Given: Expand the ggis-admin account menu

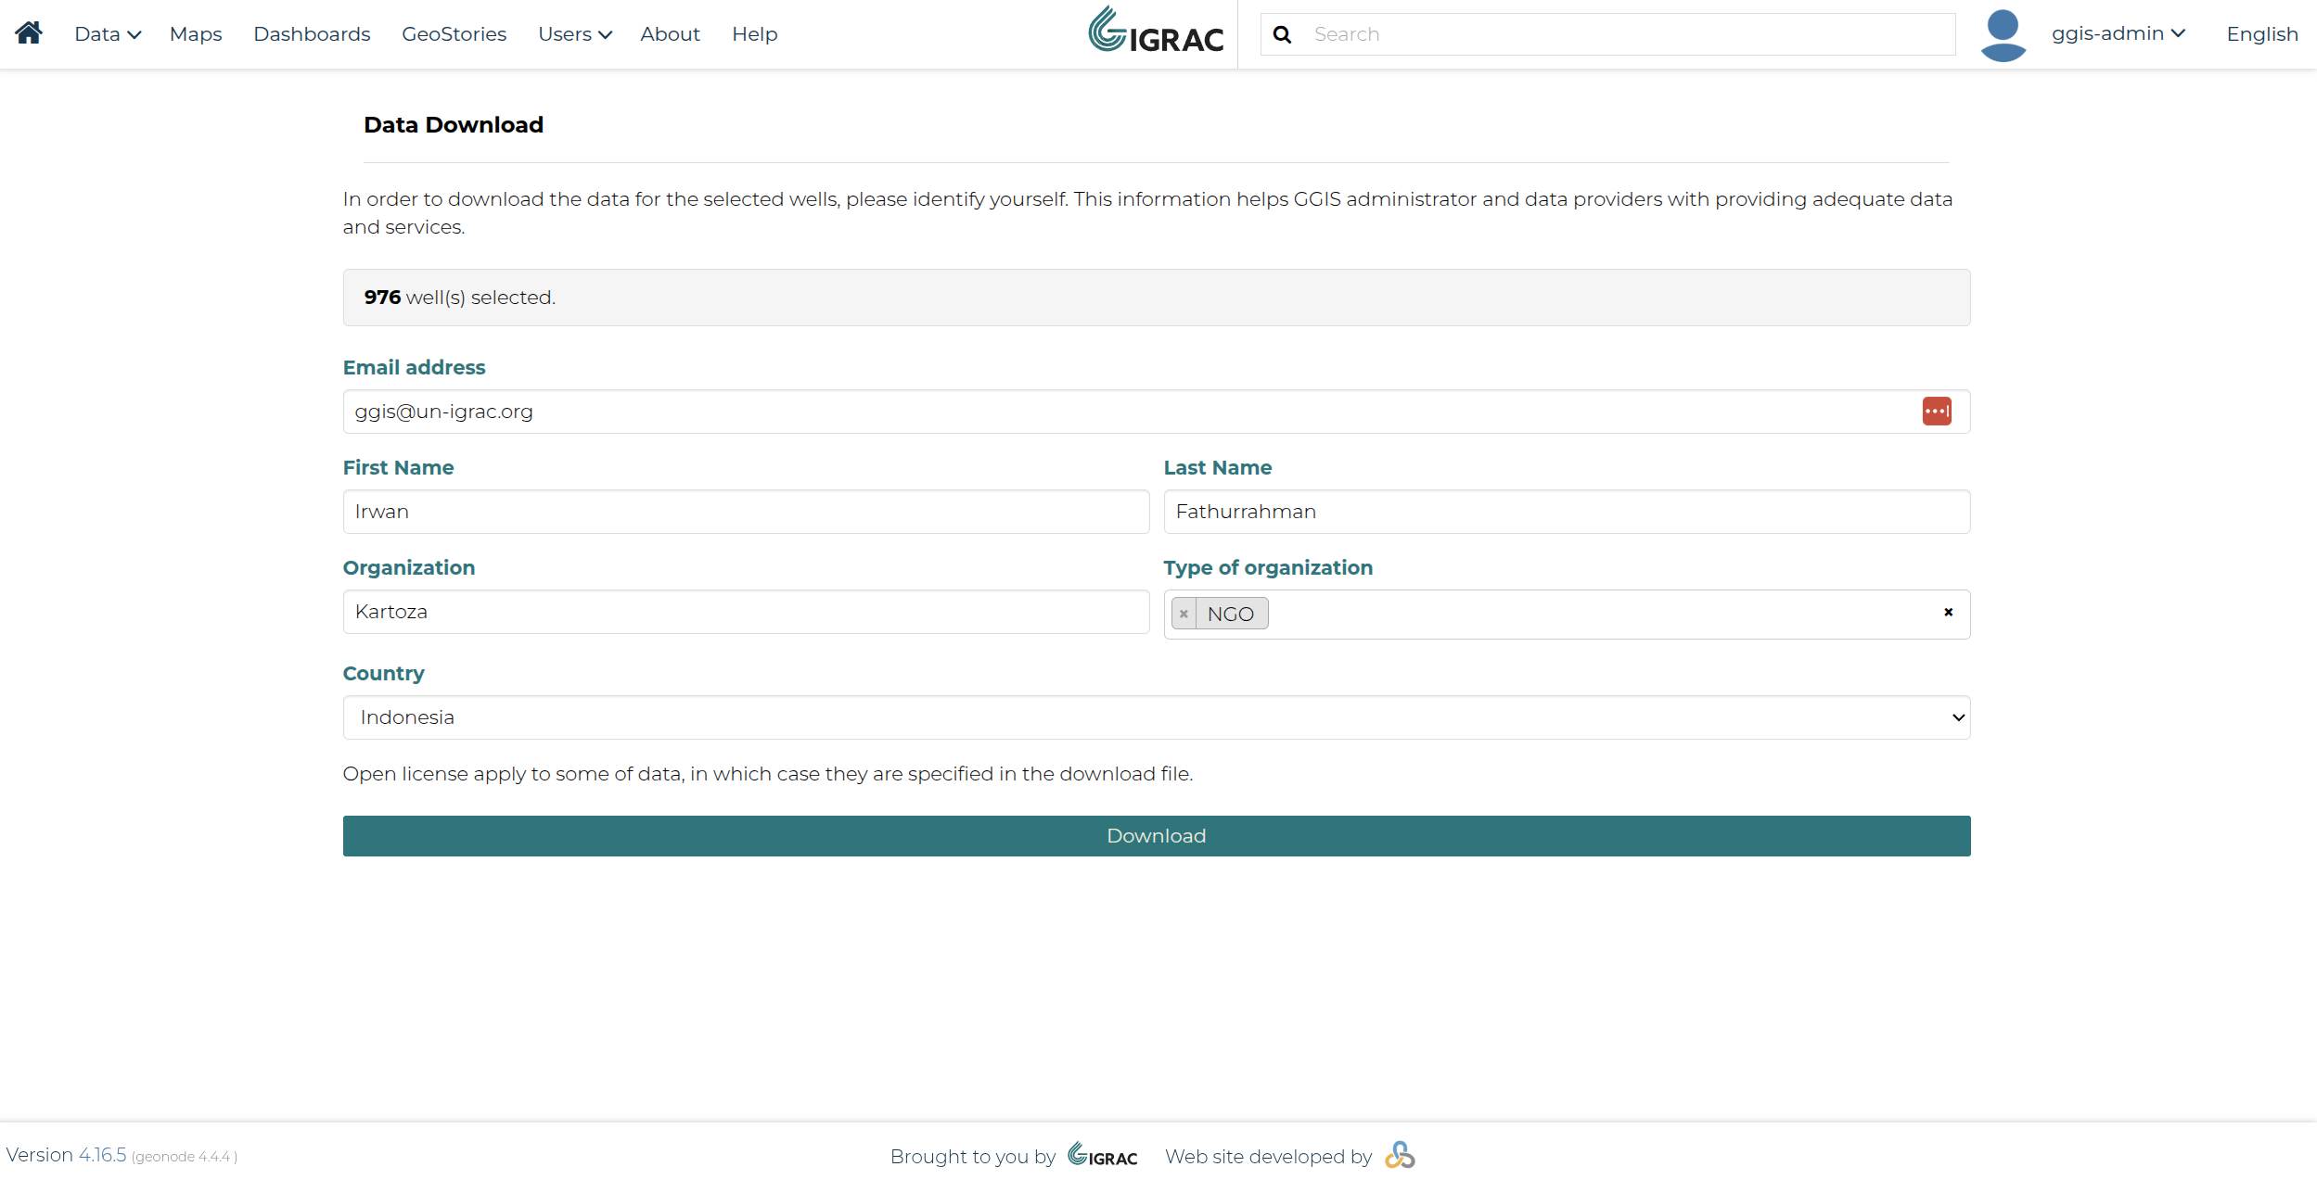Looking at the screenshot, I should [x=2118, y=33].
